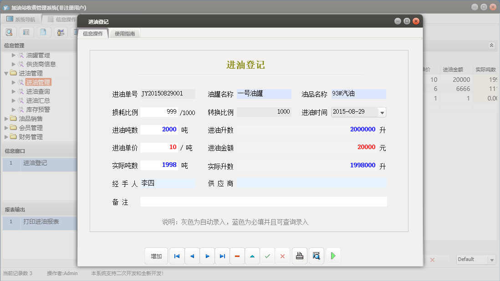Image resolution: width=500 pixels, height=281 pixels.
Task: Cancel editing with the red X icon
Action: coord(282,256)
